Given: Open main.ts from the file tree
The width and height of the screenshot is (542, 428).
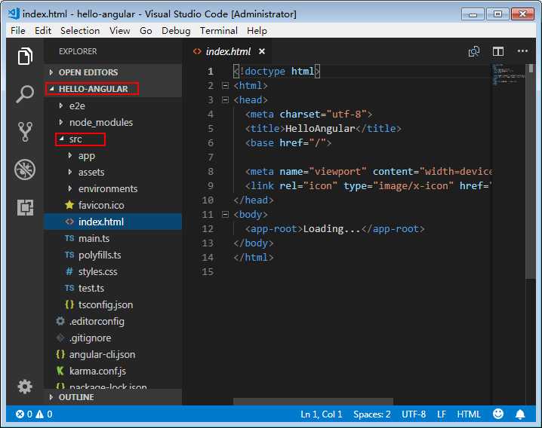Looking at the screenshot, I should (x=112, y=238).
